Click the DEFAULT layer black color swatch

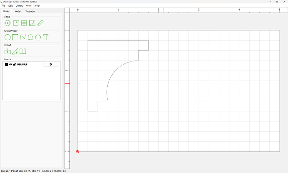(6, 64)
